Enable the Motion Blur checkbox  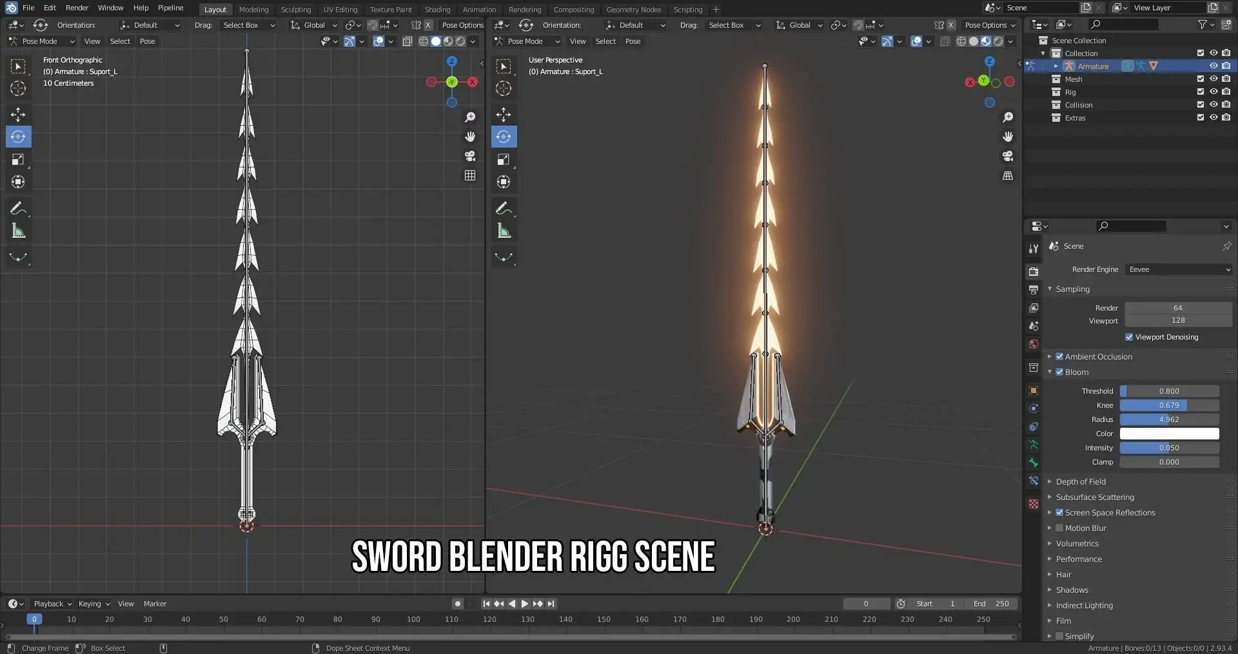[x=1059, y=528]
